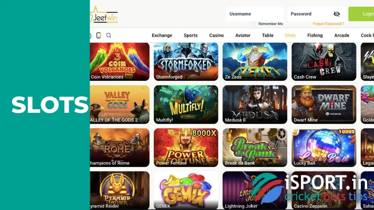Viewport: 374px width, 210px height.
Task: Click the green Login button
Action: pyautogui.click(x=361, y=14)
